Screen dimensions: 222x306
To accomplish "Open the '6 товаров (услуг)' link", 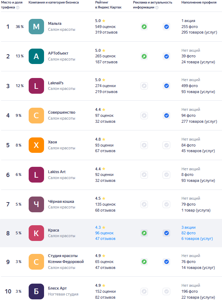I will [197, 239].
